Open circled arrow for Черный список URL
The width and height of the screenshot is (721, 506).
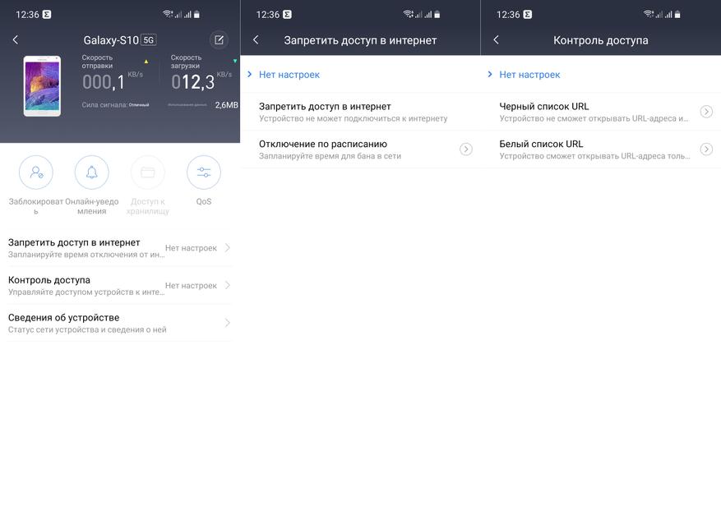(x=706, y=112)
